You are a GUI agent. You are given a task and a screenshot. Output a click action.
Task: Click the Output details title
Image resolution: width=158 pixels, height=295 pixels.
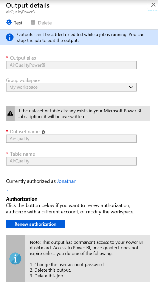[x=28, y=5]
